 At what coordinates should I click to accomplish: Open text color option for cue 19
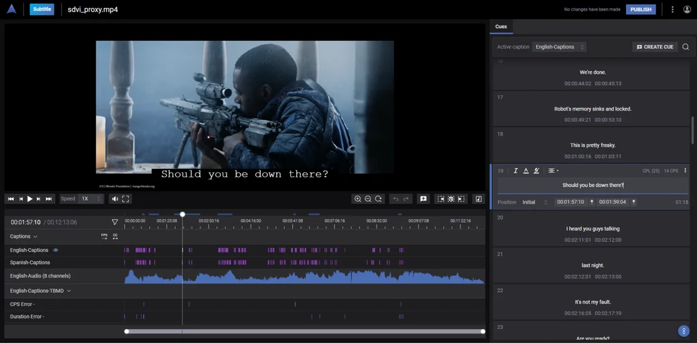click(526, 171)
